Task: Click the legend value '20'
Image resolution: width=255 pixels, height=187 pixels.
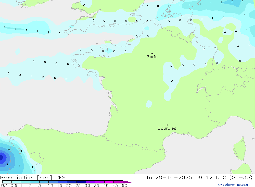Action: pos(69,185)
